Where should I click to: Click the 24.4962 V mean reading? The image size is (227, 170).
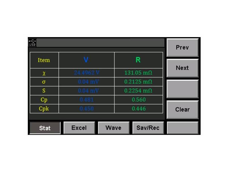click(x=86, y=73)
